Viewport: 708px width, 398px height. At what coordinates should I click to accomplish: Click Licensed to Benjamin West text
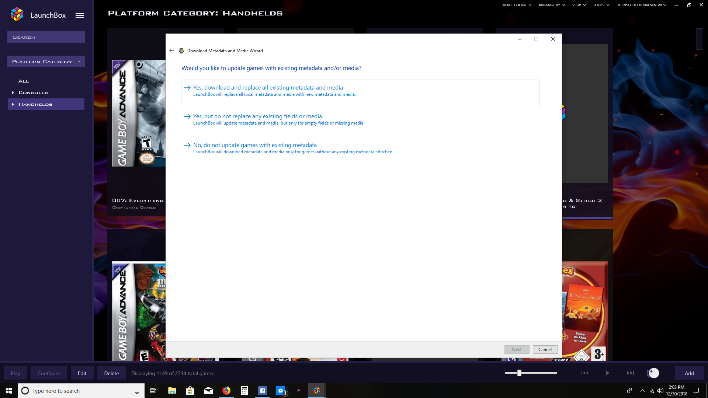(641, 5)
